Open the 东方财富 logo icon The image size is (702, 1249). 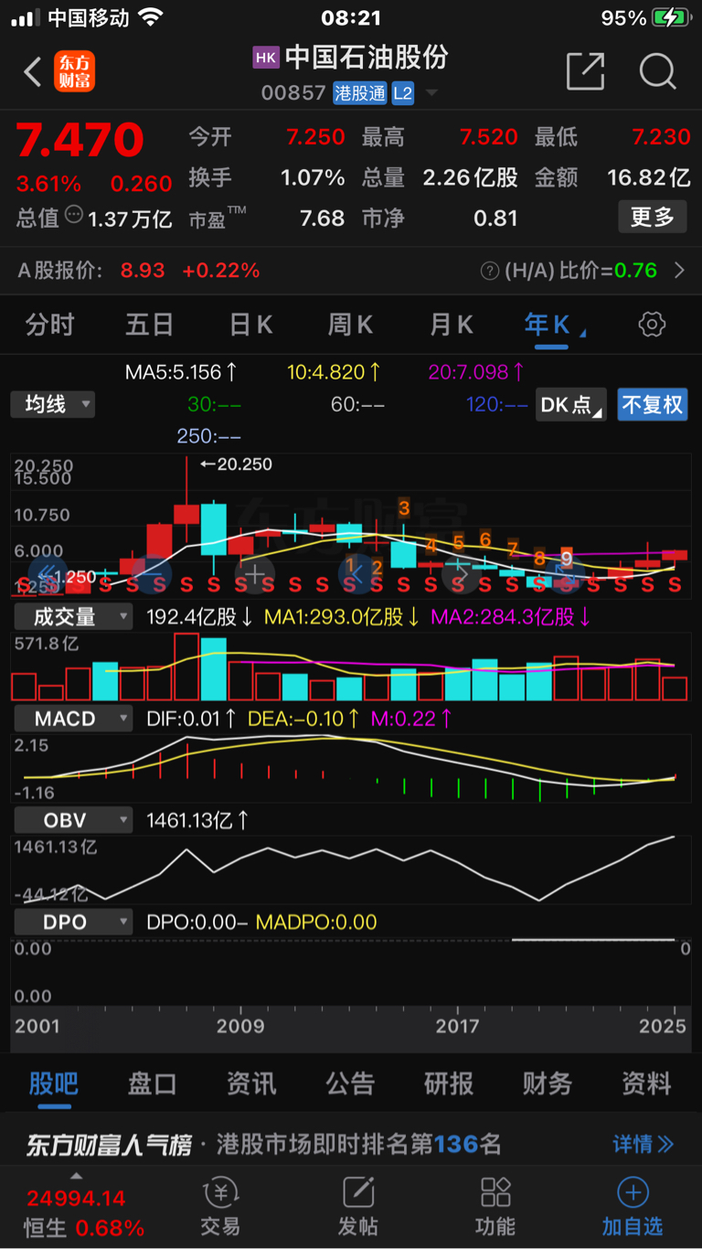[74, 71]
